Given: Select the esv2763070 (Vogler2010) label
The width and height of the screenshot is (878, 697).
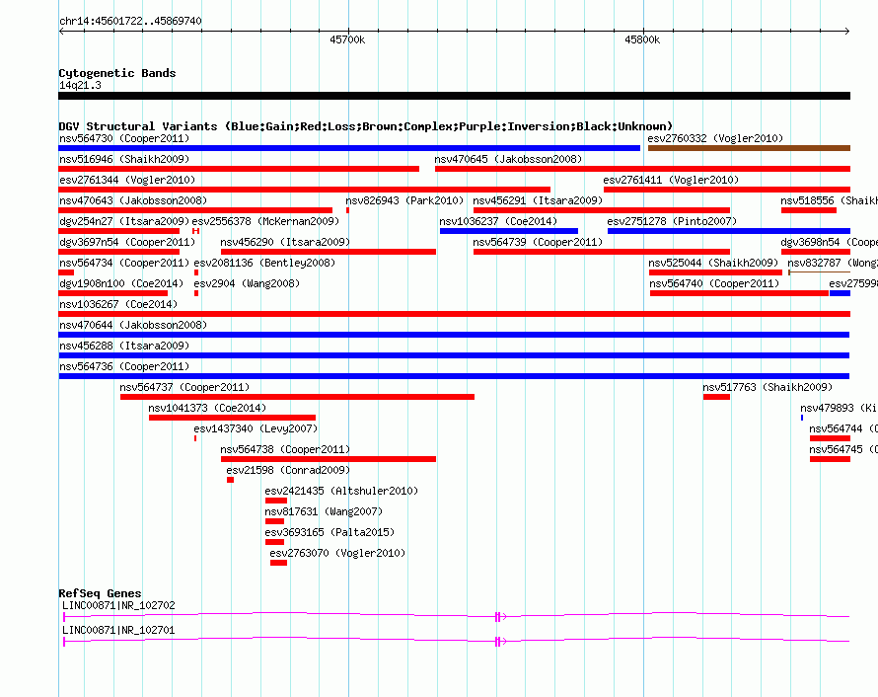Looking at the screenshot, I should (x=337, y=553).
